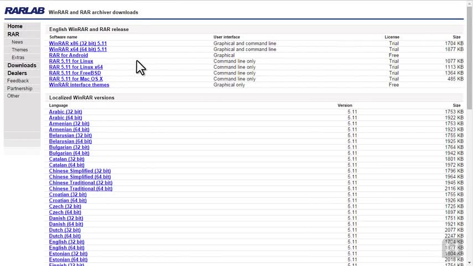Click the scrollbar down arrow
This screenshot has height=266, width=473.
point(469,263)
